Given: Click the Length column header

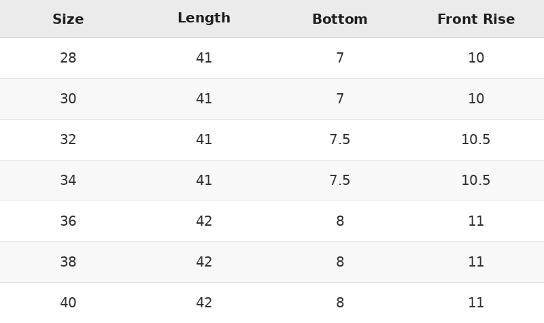Looking at the screenshot, I should click(204, 18).
